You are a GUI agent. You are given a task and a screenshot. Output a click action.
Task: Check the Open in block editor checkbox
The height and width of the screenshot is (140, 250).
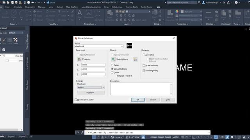[76, 100]
